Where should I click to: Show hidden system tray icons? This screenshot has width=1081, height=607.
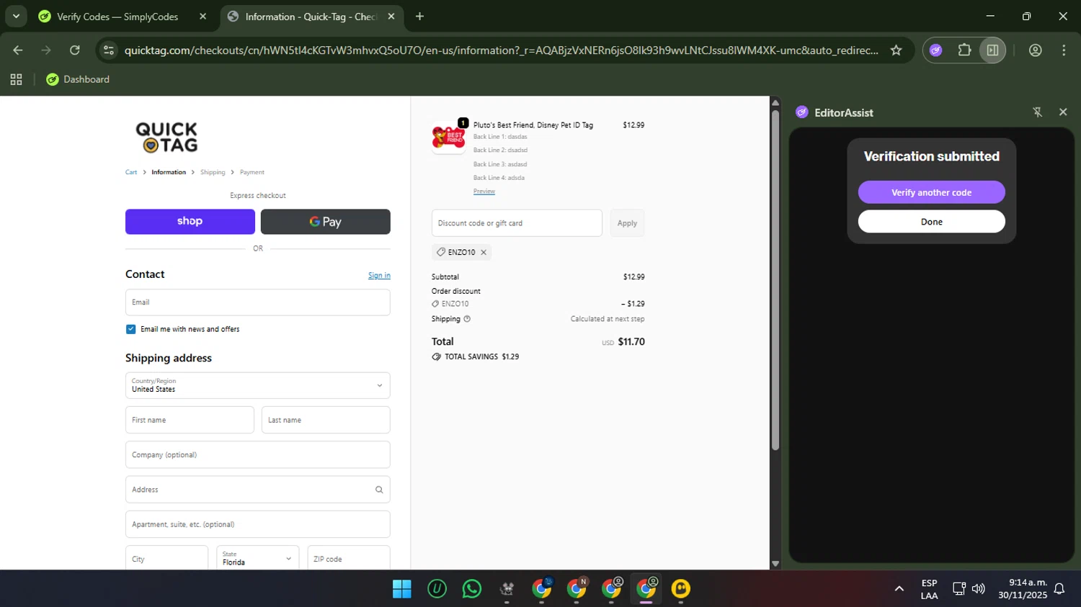(x=899, y=589)
